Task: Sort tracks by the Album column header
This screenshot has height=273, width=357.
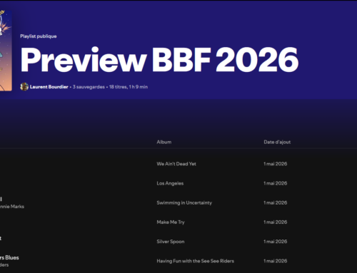Action: [x=164, y=142]
